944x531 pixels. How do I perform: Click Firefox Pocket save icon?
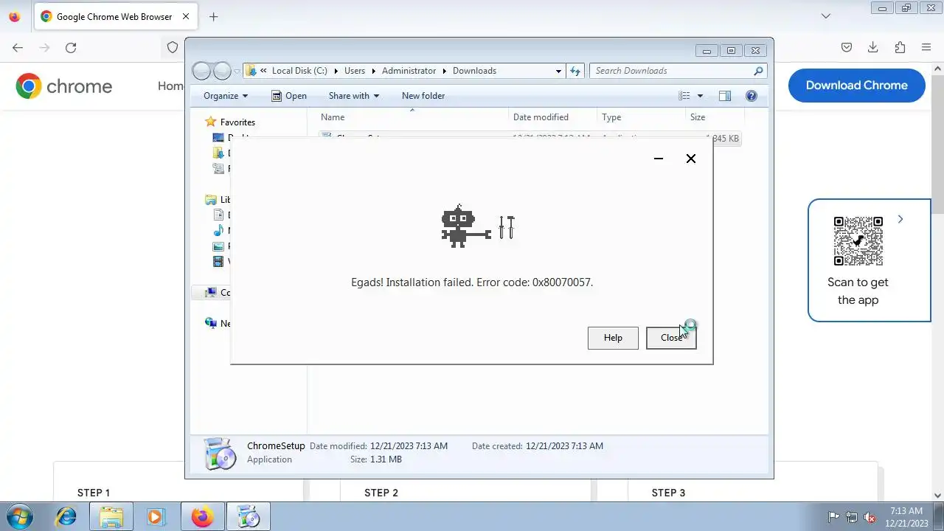tap(847, 47)
